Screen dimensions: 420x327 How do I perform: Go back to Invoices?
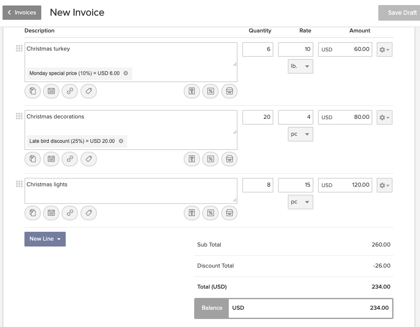tap(22, 13)
